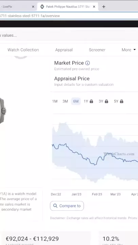Image resolution: width=138 pixels, height=245 pixels.
Task: Click the Appraisal Price heading link
Action: coord(72,79)
